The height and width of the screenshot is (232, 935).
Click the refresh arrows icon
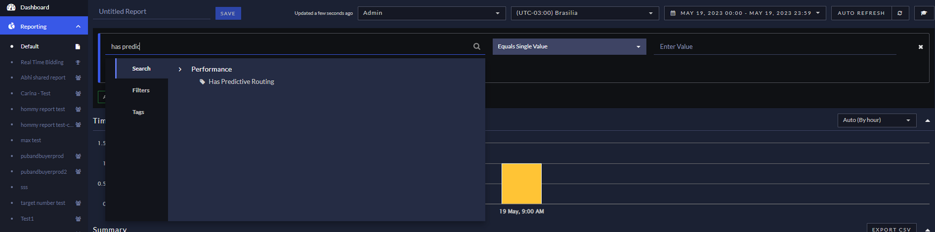click(x=900, y=13)
